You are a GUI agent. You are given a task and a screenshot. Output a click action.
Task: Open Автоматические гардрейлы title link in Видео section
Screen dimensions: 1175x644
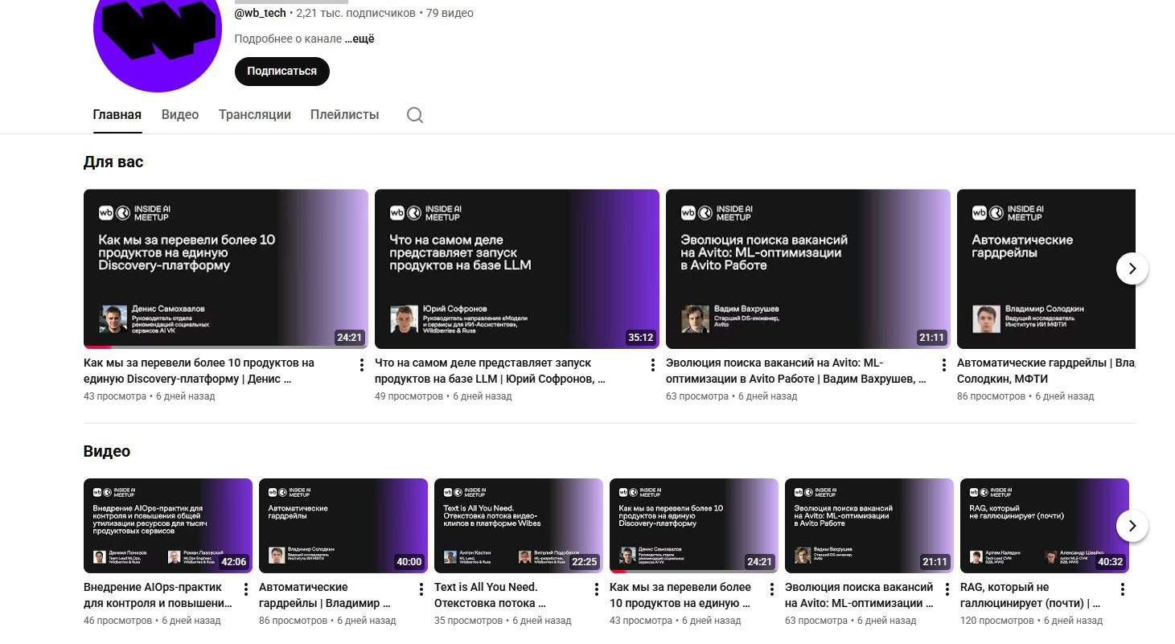click(324, 595)
